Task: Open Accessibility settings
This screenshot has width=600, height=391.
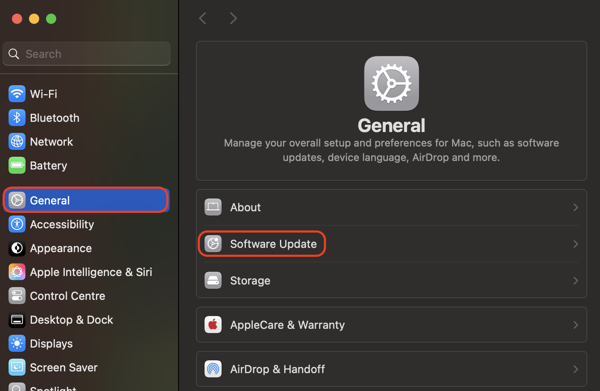Action: (62, 224)
